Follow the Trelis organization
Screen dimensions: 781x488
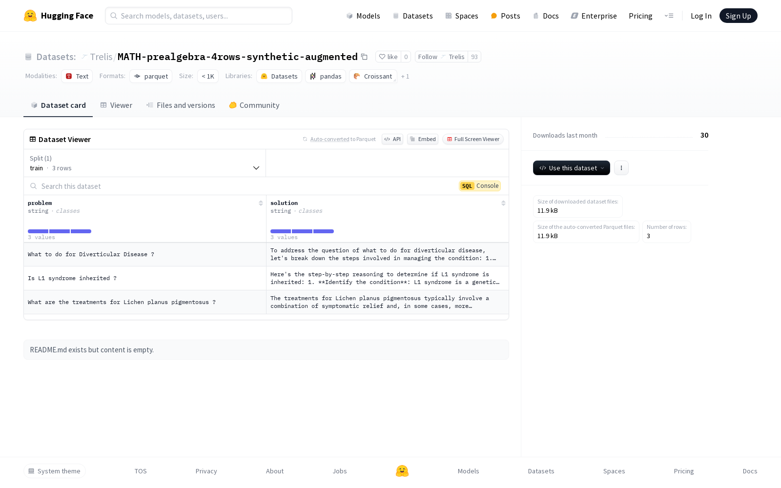point(441,57)
